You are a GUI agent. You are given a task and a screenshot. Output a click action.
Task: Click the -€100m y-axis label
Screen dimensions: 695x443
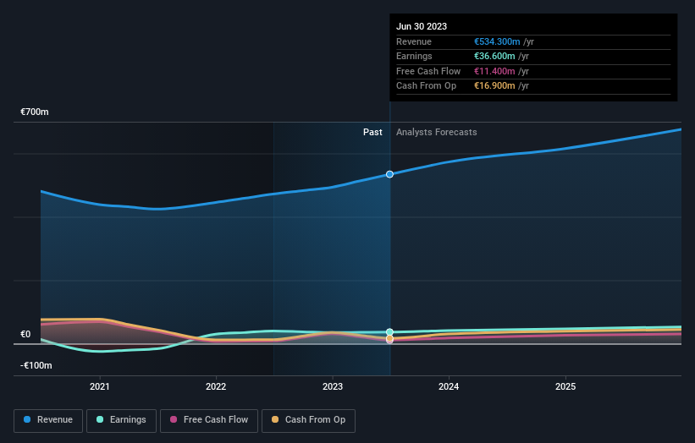coord(36,365)
